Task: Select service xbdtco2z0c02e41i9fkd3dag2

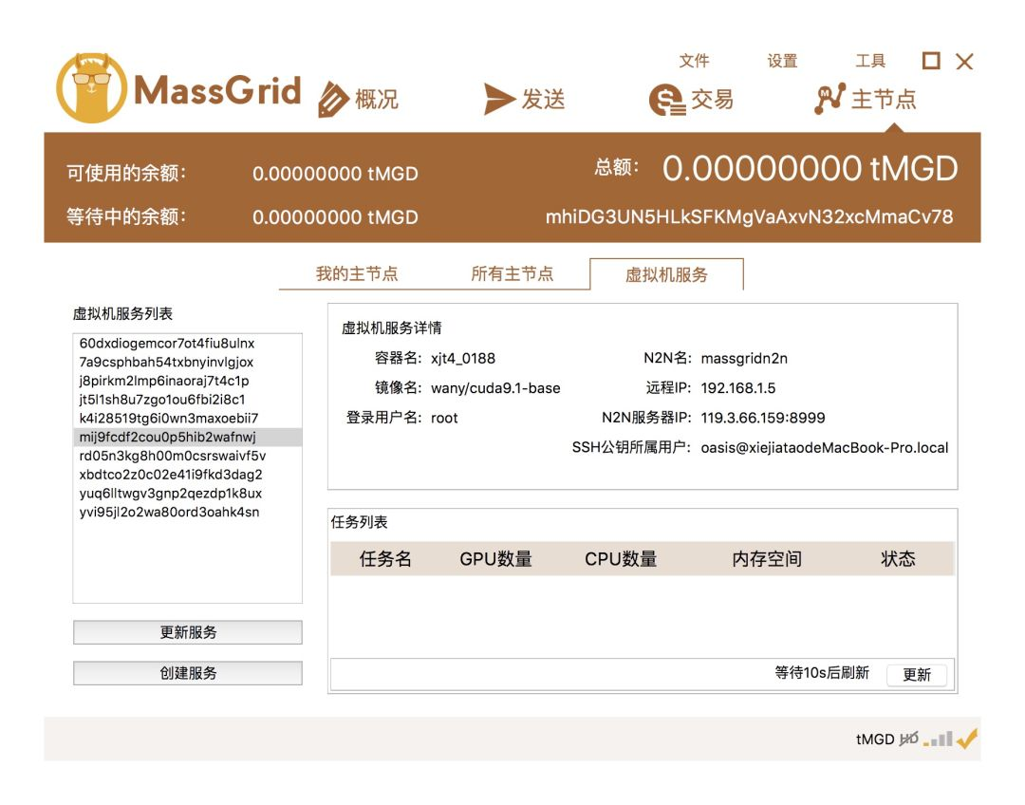Action: pos(187,475)
